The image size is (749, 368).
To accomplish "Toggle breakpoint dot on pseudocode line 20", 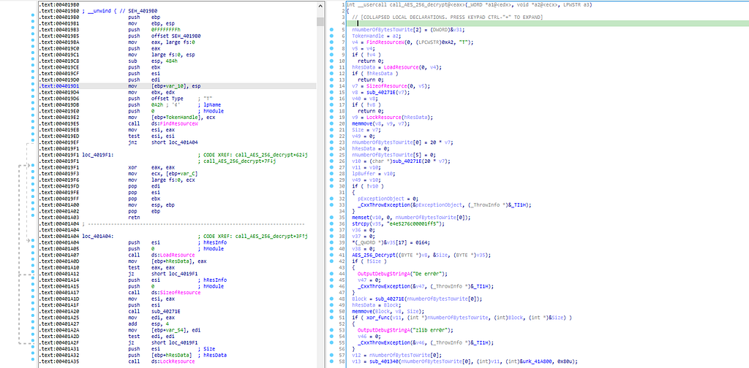I will [x=331, y=123].
